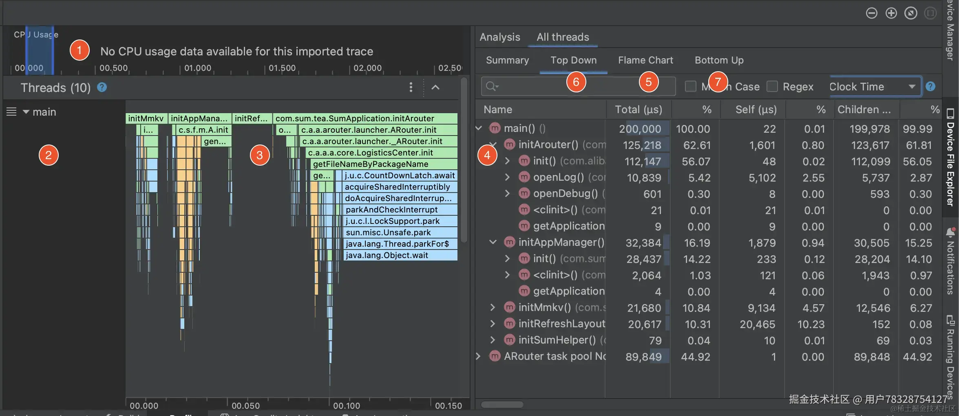Sort by the Total (μs) column header

[639, 109]
